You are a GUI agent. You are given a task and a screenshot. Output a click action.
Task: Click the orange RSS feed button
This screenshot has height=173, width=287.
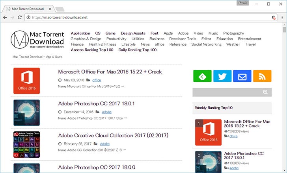pyautogui.click(x=262, y=76)
